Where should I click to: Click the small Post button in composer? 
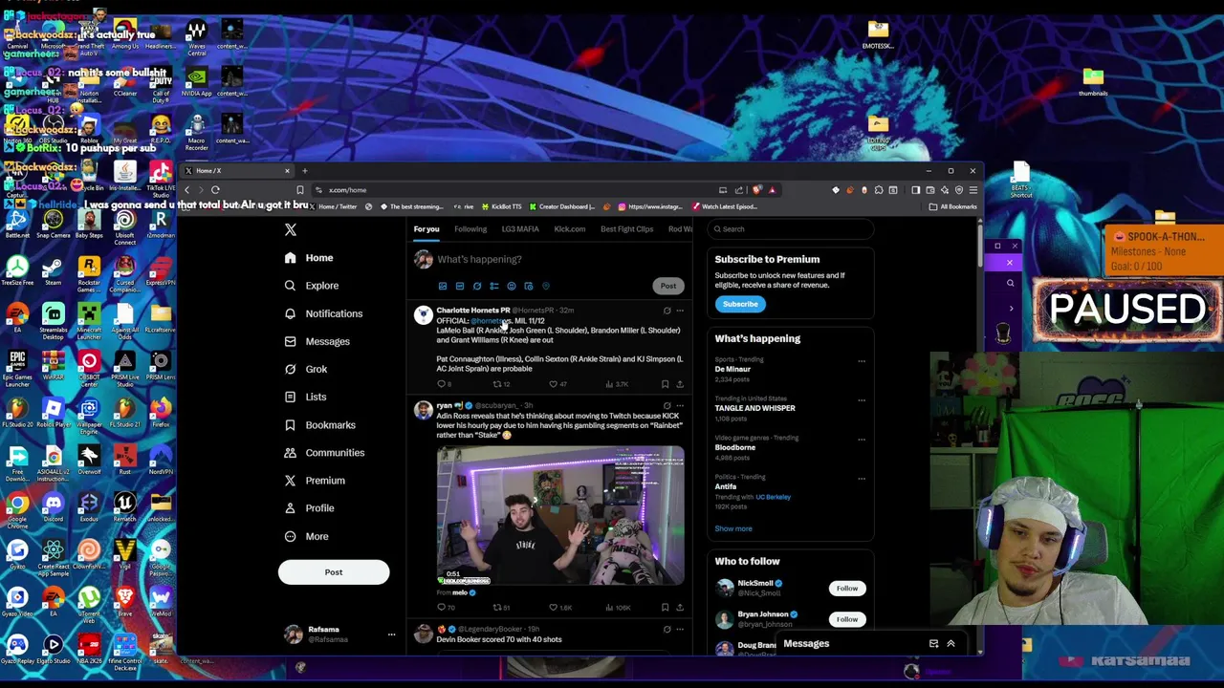pos(668,286)
